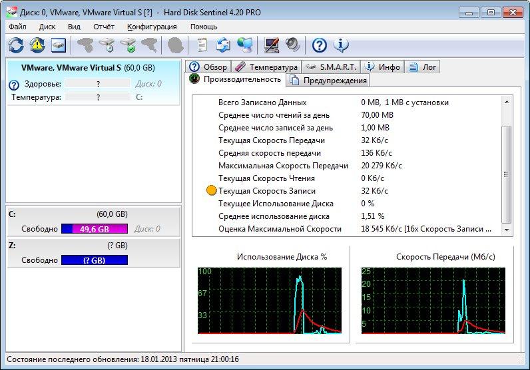Select the Средняя скорость передачи row
This screenshot has height=370, width=530.
click(x=348, y=153)
